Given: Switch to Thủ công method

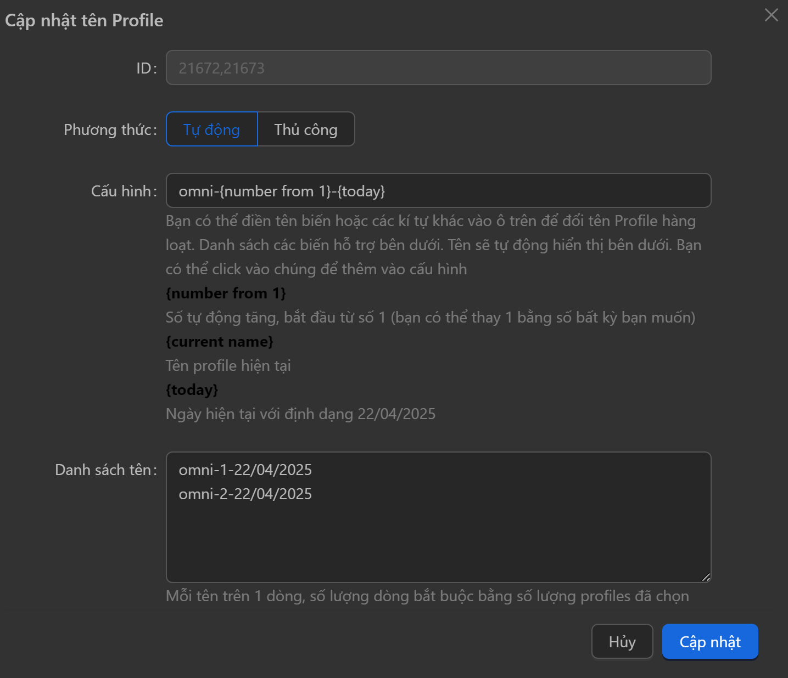Looking at the screenshot, I should 306,129.
